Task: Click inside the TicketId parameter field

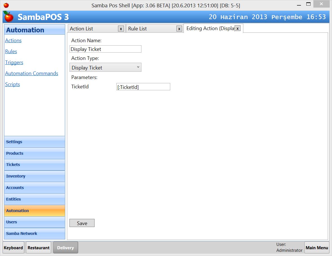Action: (143, 87)
